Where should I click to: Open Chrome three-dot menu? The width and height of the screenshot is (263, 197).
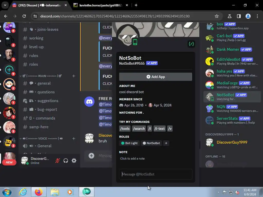[257, 16]
